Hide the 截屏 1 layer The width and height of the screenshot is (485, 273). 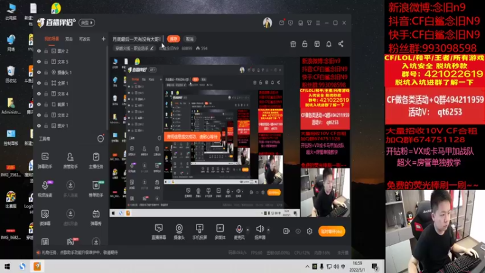(x=39, y=104)
